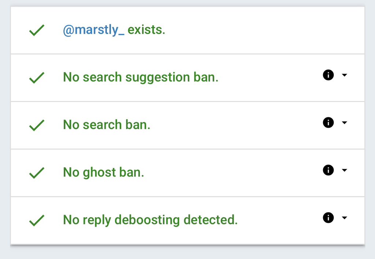Click info icon for reply deboosting row

(328, 218)
